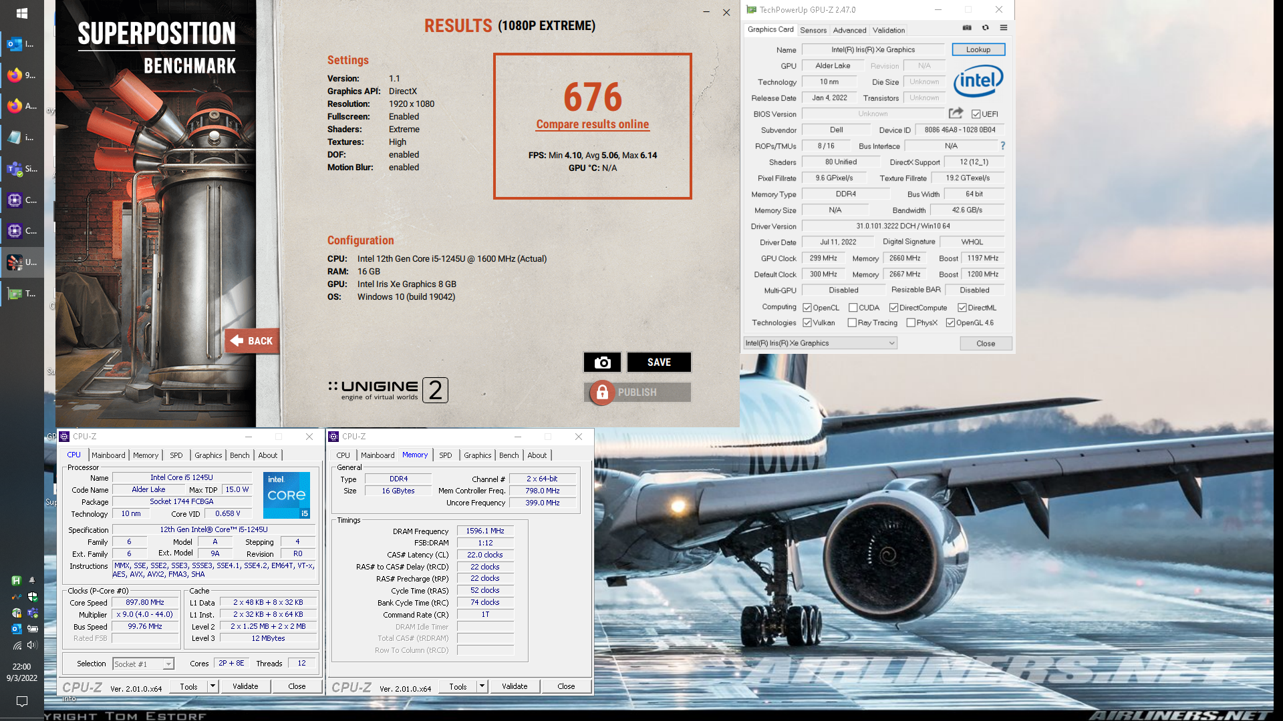This screenshot has width=1283, height=721.
Task: Click the Tools button in left CPU-Z window
Action: coord(189,686)
